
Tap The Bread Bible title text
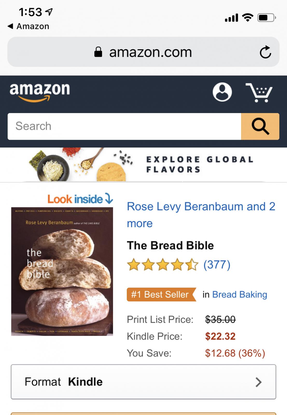[170, 245]
